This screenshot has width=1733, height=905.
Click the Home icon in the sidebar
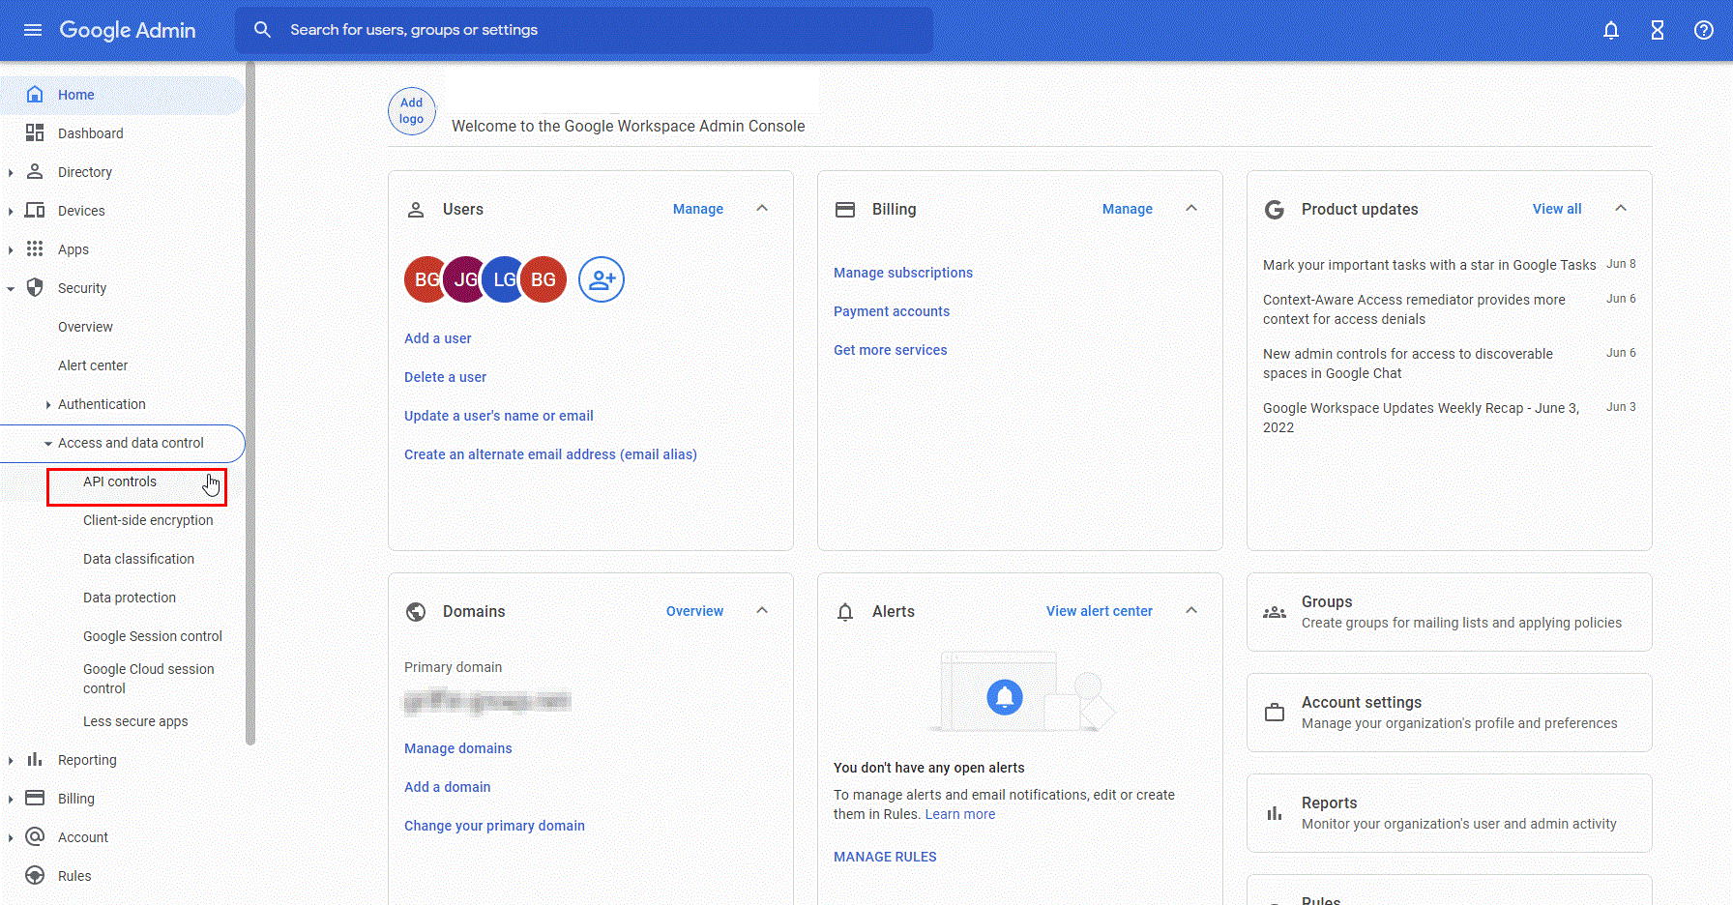coord(35,95)
